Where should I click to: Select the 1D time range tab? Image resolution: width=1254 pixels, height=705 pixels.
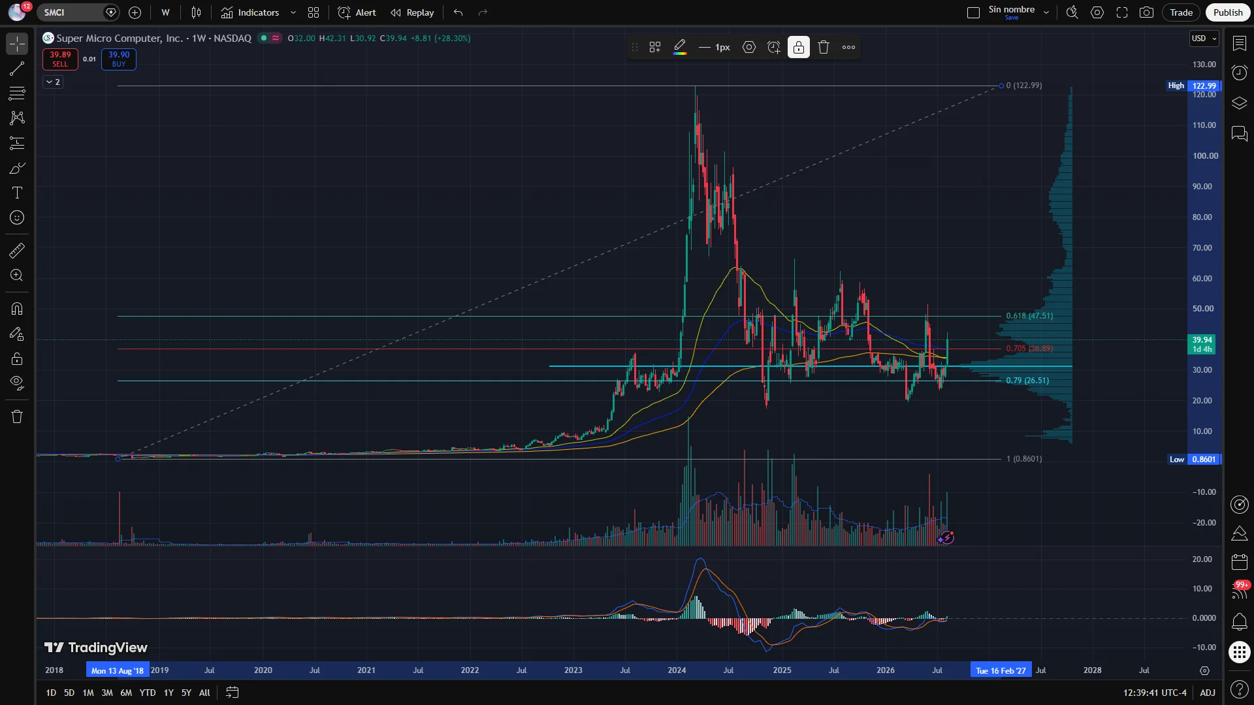point(51,693)
